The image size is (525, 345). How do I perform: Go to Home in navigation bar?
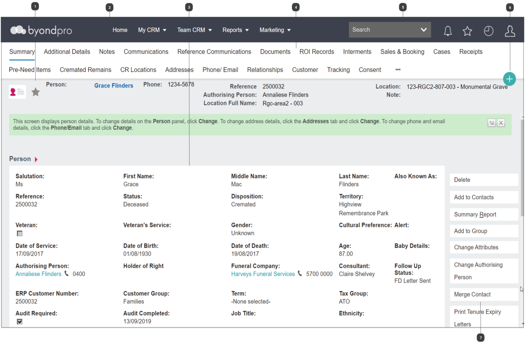120,30
